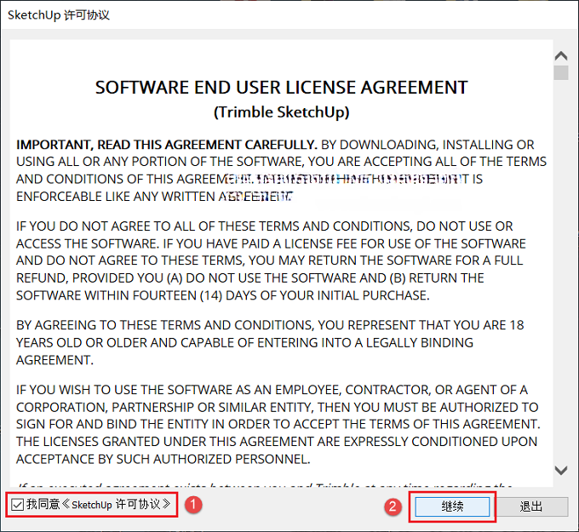
Task: Click the FOURTEEN (14) DAYS refund line
Action: pos(223,295)
